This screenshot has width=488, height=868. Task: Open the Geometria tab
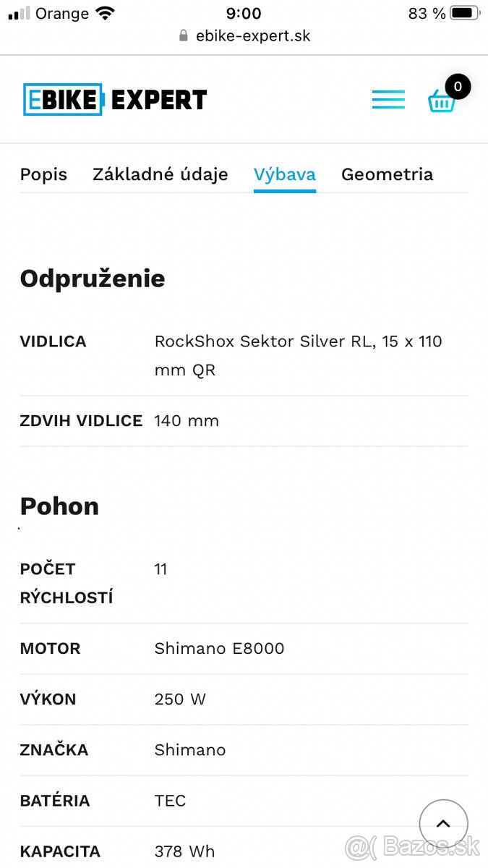pos(388,174)
